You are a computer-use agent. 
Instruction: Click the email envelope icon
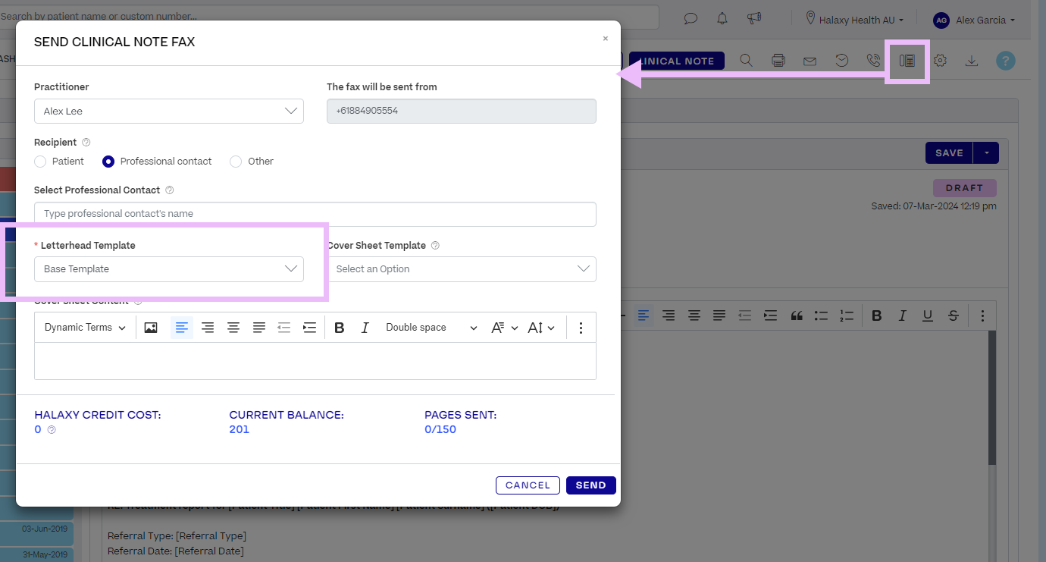tap(810, 61)
